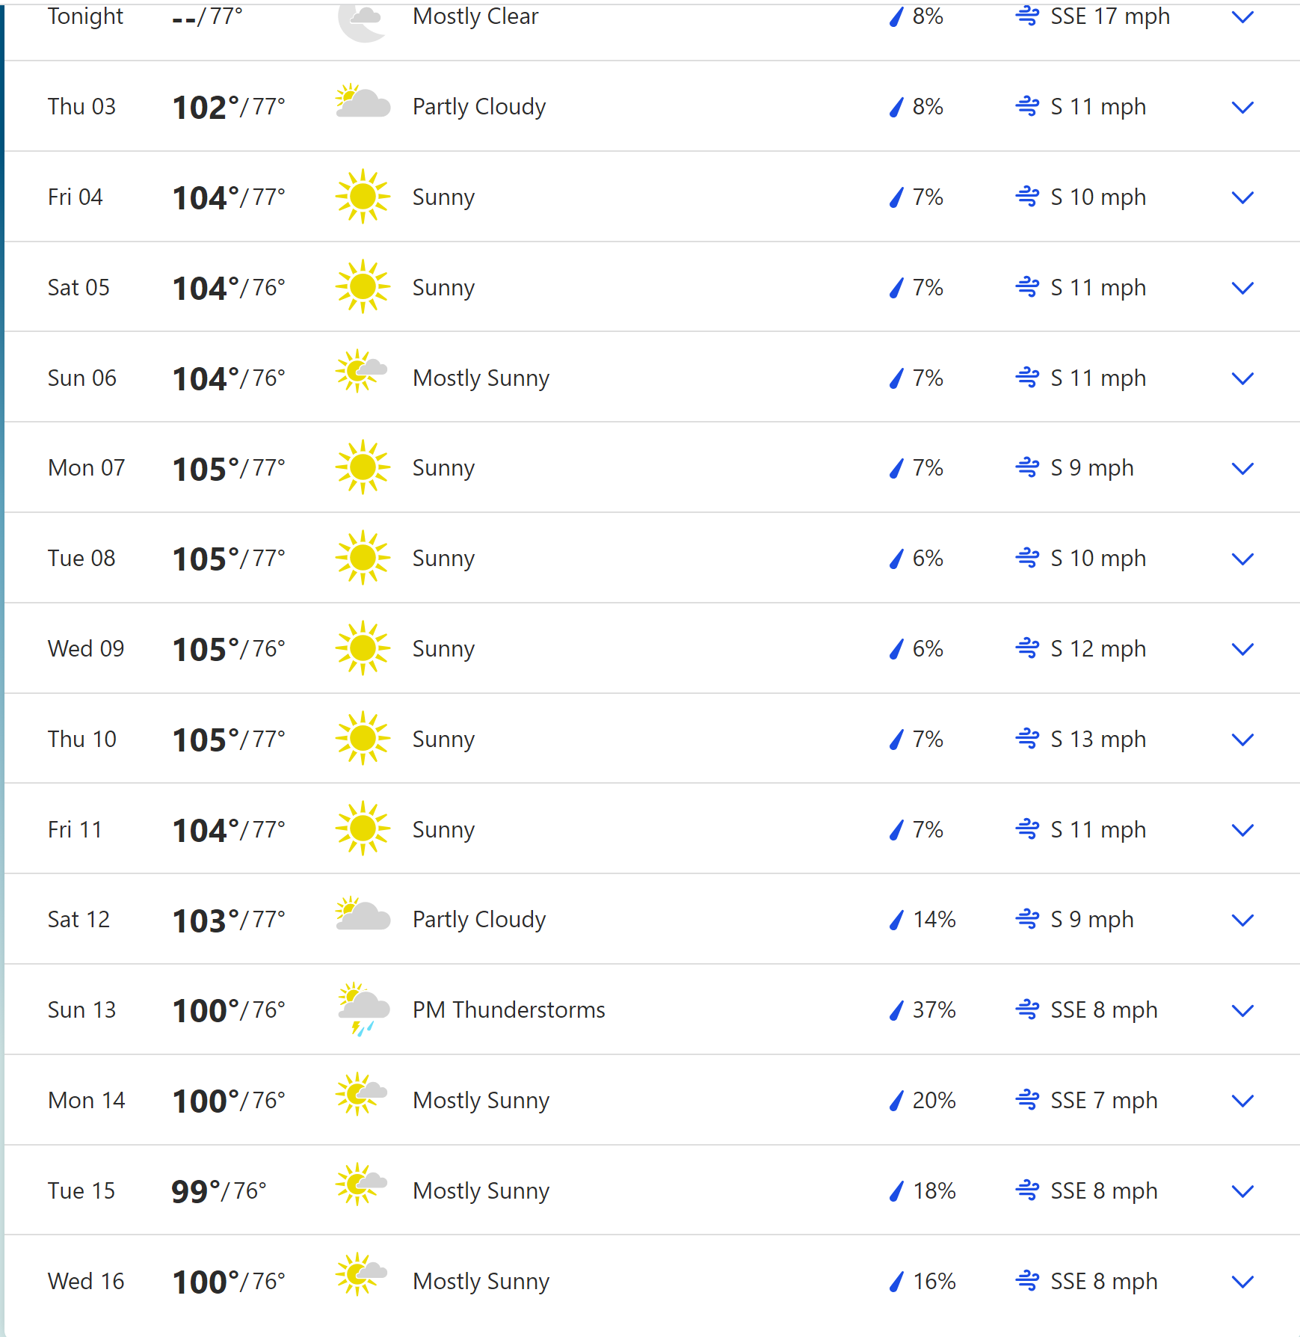
Task: Expand the Sun 13 forecast chevron
Action: [1242, 1011]
